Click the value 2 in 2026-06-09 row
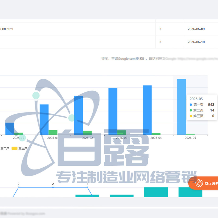The width and height of the screenshot is (218, 218). click(160, 29)
